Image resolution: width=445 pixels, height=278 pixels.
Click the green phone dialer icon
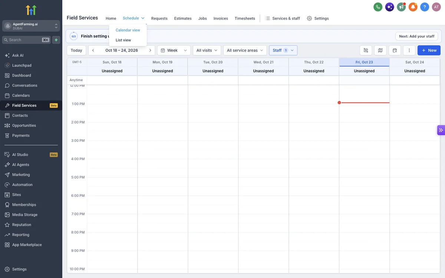tap(378, 7)
